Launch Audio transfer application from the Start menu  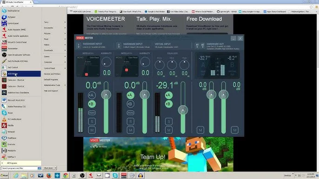21,36
